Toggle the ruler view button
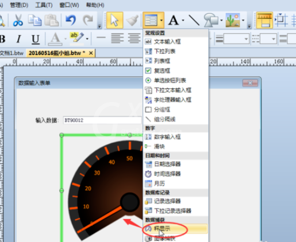The image size is (296, 242). point(264,20)
